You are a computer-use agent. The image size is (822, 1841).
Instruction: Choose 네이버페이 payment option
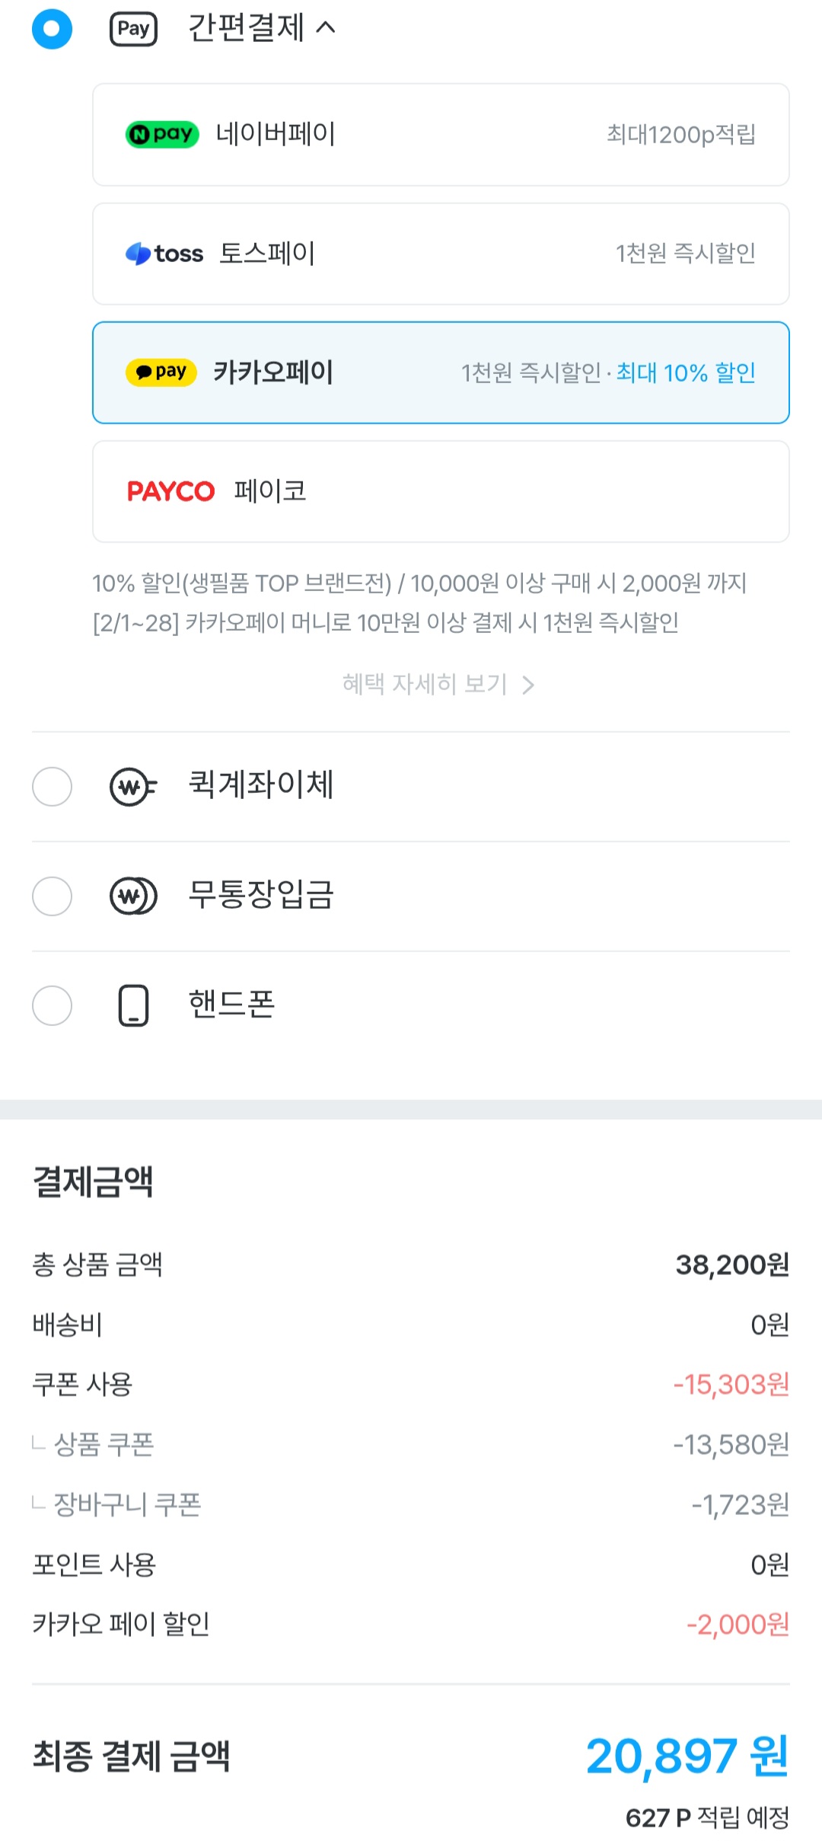[x=440, y=135]
